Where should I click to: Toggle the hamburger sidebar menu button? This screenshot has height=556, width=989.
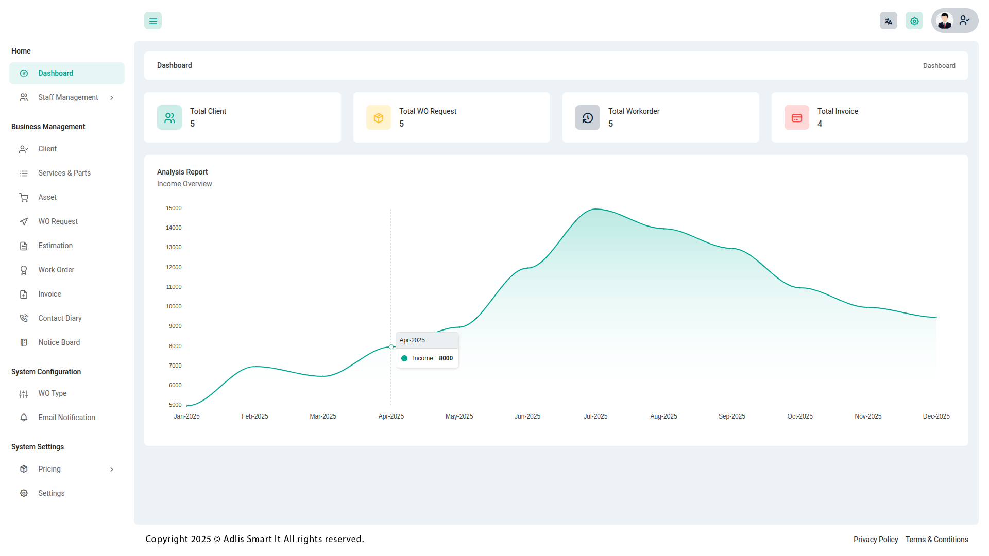click(x=153, y=21)
